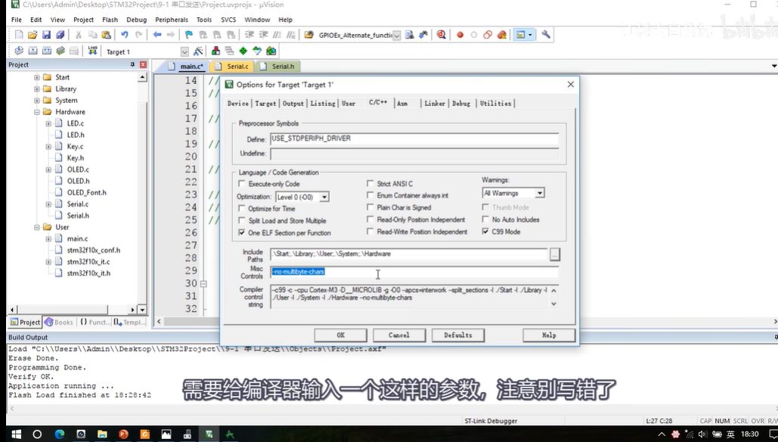Viewport: 778px width, 442px height.
Task: Open the Warnings dropdown
Action: [x=540, y=193]
